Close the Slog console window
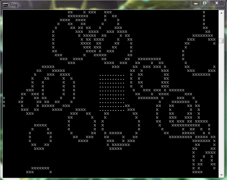Viewport: 227px width, 180px height. pyautogui.click(x=217, y=3)
